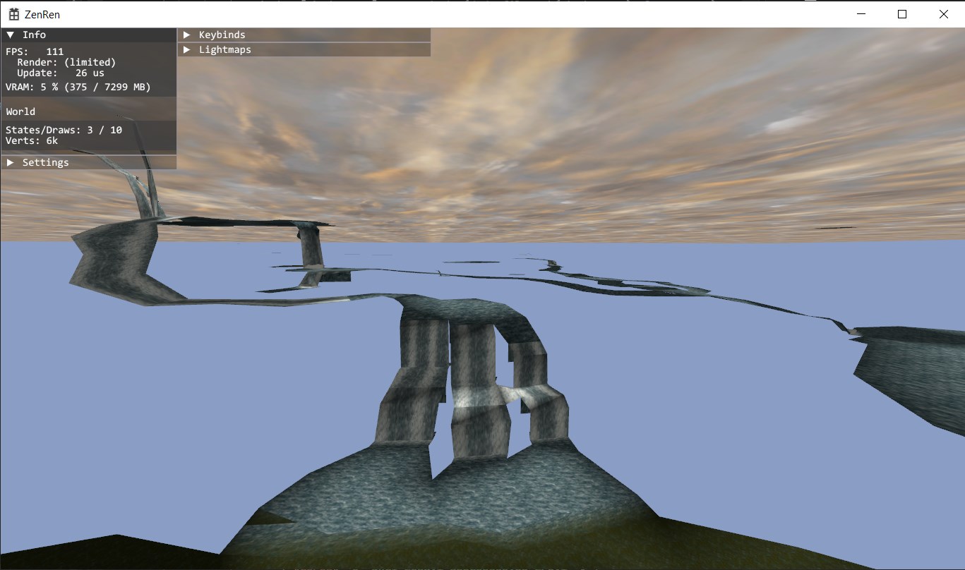Click the 'States/Draws: 3 / 10' line
The image size is (965, 570).
click(x=64, y=130)
